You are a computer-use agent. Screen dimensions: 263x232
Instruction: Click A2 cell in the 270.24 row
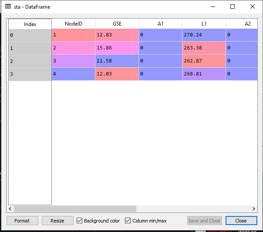(x=242, y=35)
